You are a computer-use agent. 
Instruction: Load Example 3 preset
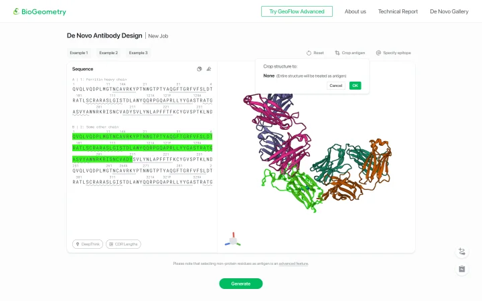(138, 53)
